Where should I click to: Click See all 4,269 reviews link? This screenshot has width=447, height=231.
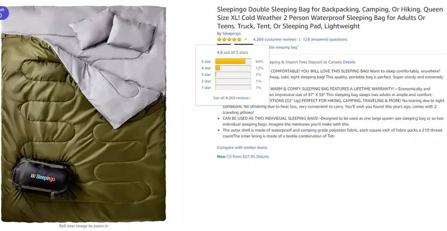click(x=232, y=98)
